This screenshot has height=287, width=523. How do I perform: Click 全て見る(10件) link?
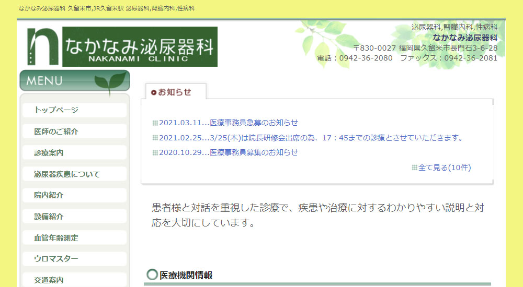tap(445, 168)
